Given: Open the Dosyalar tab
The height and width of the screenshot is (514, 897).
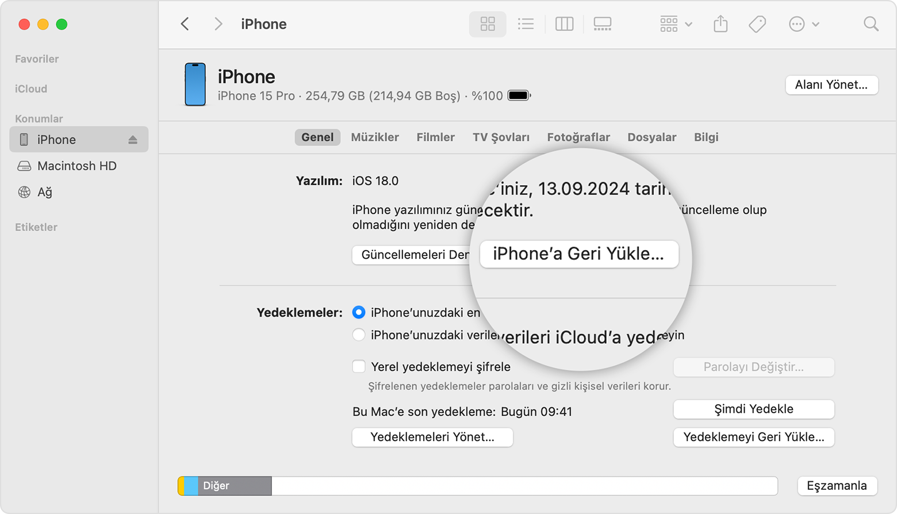Looking at the screenshot, I should pos(651,137).
